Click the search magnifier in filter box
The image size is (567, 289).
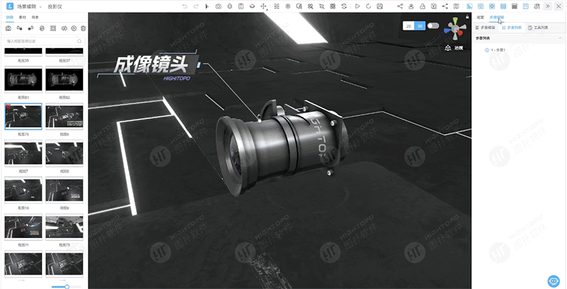click(79, 41)
